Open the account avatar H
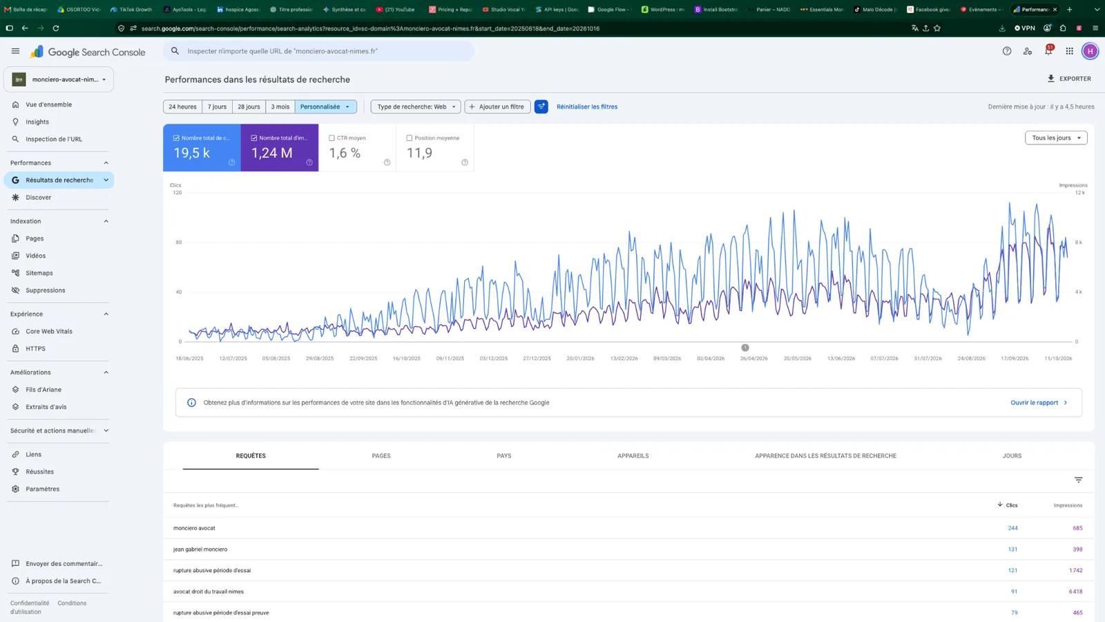This screenshot has height=622, width=1105. pos(1090,51)
